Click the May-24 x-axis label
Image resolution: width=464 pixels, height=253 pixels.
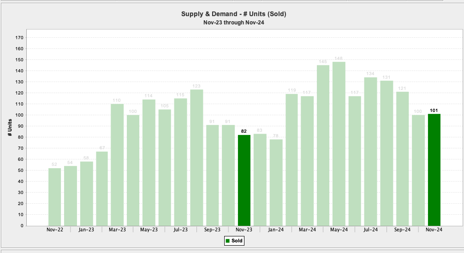coord(339,229)
